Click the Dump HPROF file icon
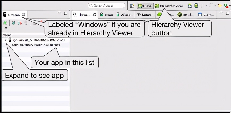The image size is (231, 113). click(20, 23)
